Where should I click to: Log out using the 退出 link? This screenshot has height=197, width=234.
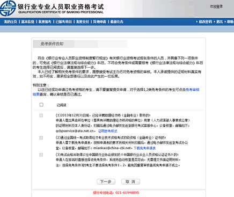tap(220, 22)
